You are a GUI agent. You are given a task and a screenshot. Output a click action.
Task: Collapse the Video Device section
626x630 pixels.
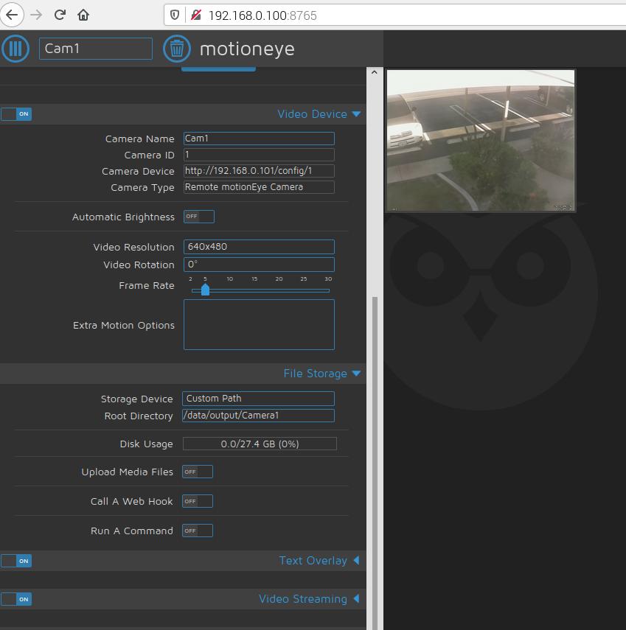357,113
